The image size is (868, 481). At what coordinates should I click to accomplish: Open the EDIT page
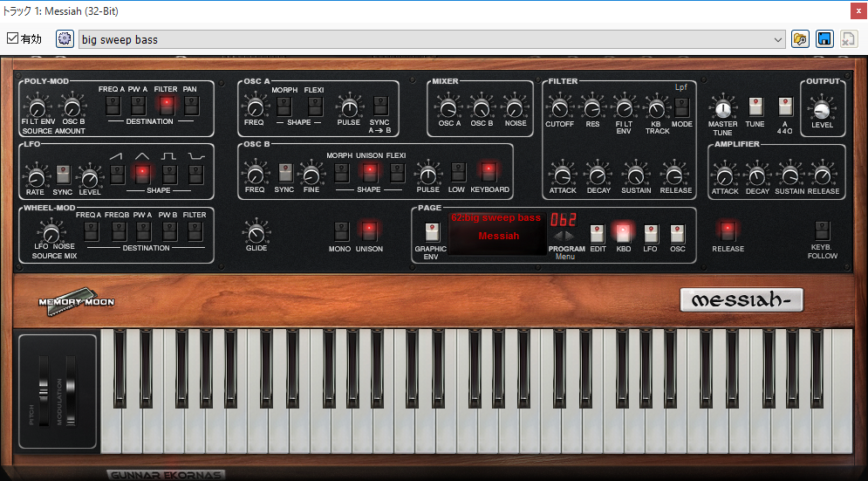click(x=597, y=233)
